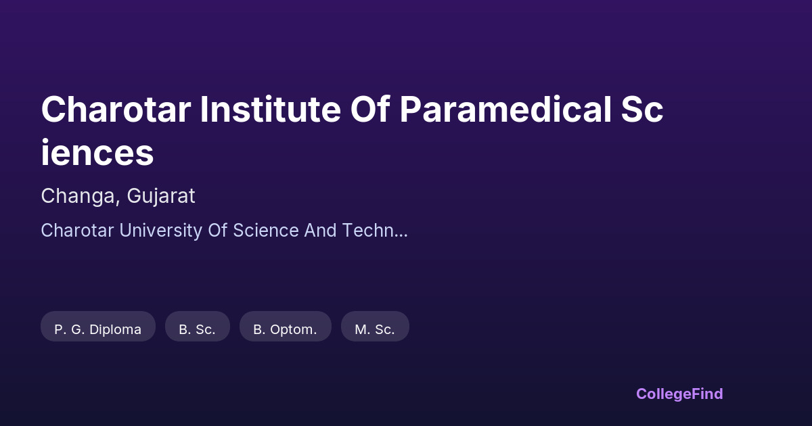
Task: Open the Charotar University Of Science link
Action: [x=224, y=231]
